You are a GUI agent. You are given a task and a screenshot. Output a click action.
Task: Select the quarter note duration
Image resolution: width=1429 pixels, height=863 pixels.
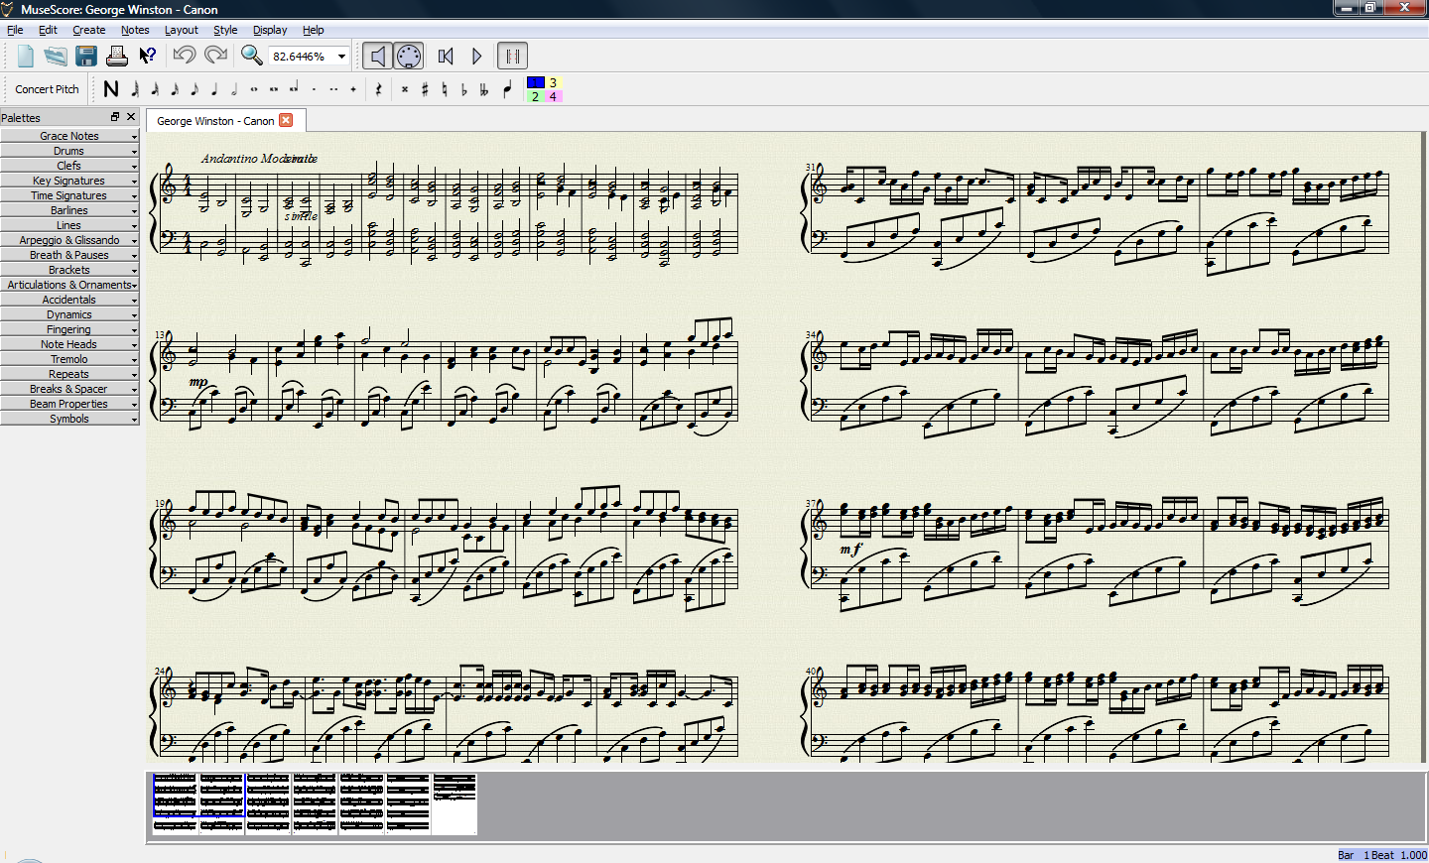pos(214,89)
